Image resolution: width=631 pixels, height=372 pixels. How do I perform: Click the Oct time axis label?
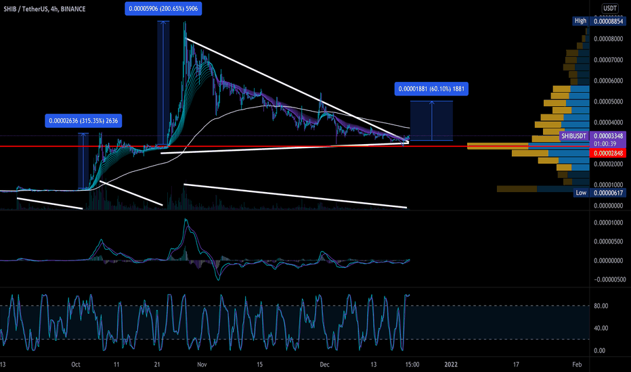tap(76, 365)
